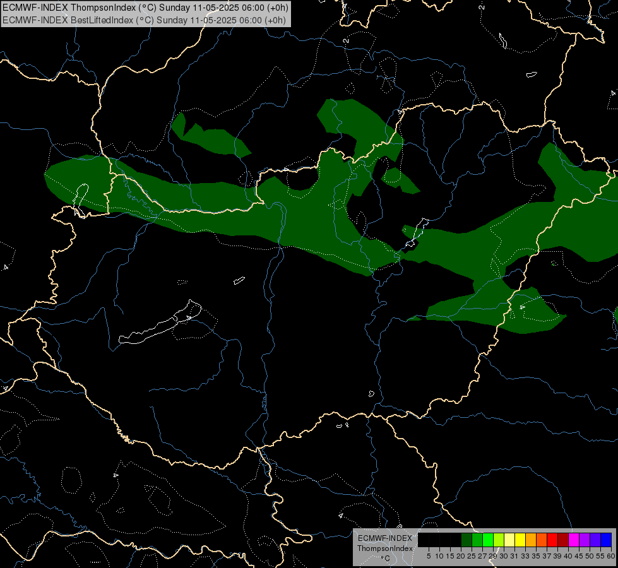Select the pure yellow 31-33 legend swatch
Image resolution: width=618 pixels, height=568 pixels.
[520, 540]
